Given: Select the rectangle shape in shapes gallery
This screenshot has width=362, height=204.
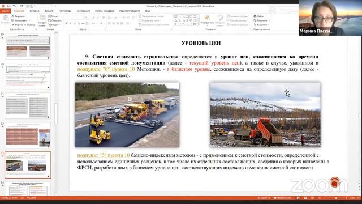Looking at the screenshot, I should pyautogui.click(x=187, y=16).
